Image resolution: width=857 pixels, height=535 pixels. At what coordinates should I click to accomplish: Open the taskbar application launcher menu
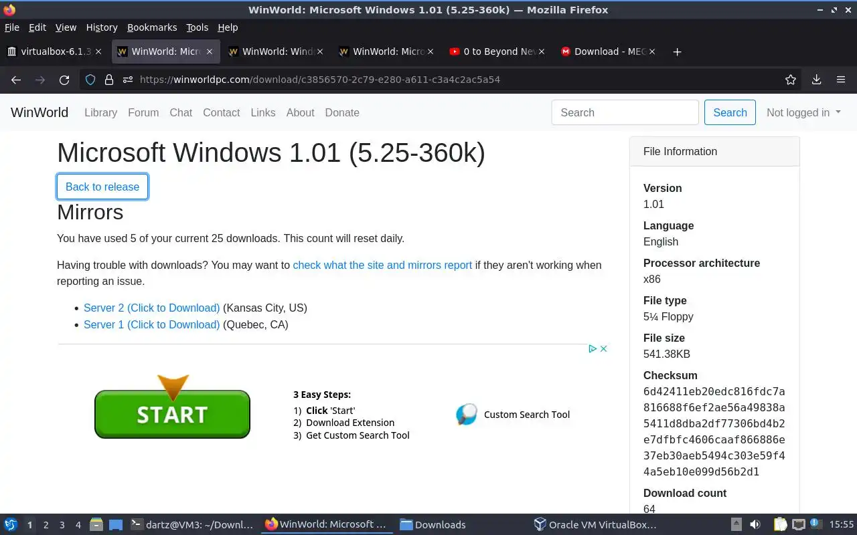(x=11, y=525)
